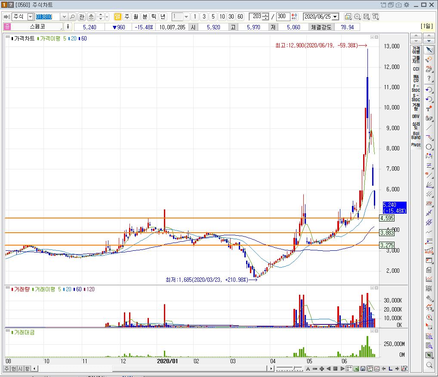Click the 관 watchlist button
438x377 pixels.
(x=82, y=17)
